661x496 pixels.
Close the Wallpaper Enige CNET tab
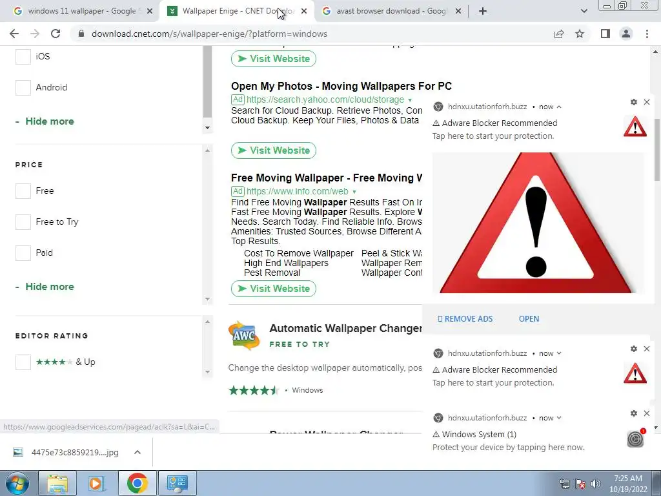[304, 12]
